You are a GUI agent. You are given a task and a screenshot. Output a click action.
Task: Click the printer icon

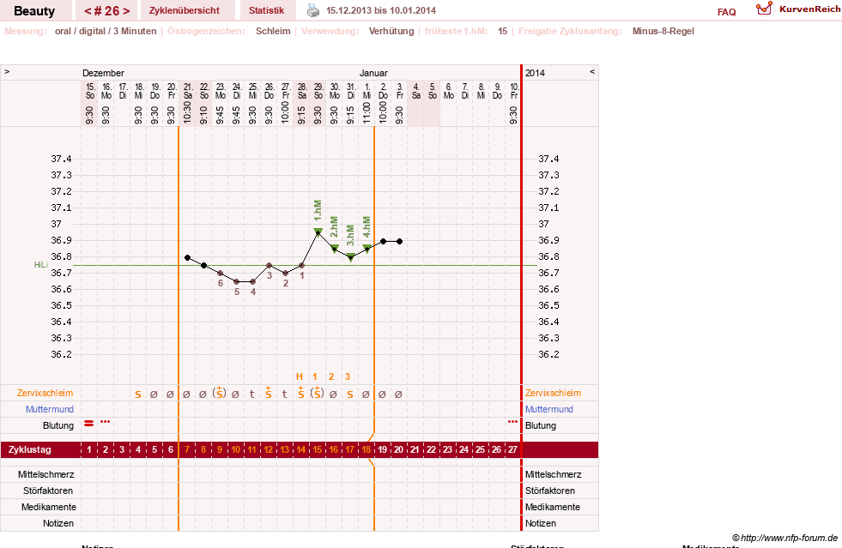click(x=313, y=10)
